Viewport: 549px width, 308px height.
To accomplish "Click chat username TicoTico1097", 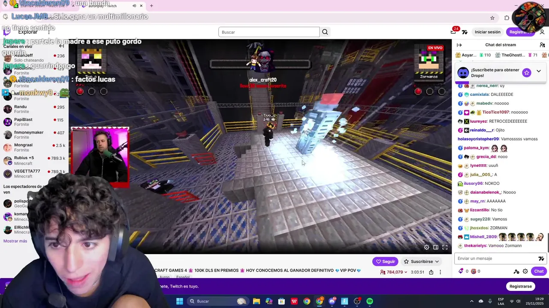I will click(495, 113).
